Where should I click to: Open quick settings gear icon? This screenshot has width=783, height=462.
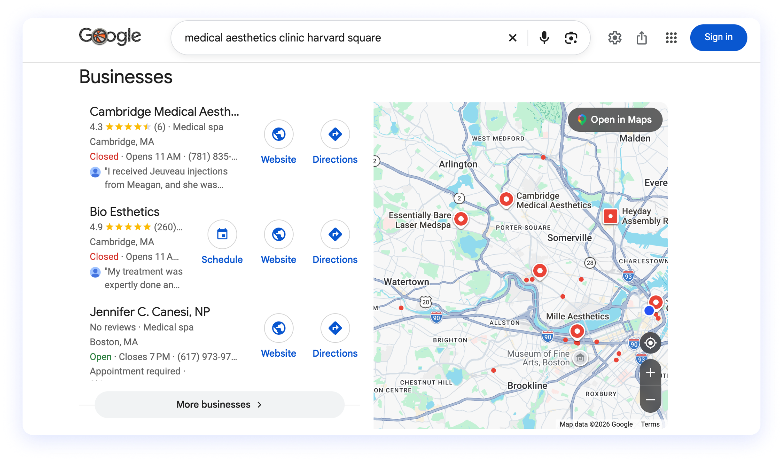615,38
